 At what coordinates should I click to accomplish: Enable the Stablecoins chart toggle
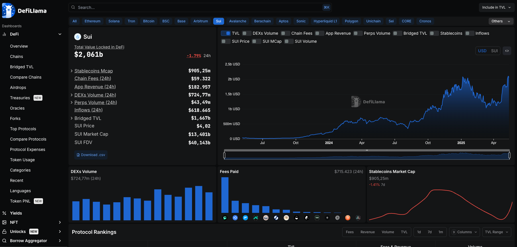point(434,33)
